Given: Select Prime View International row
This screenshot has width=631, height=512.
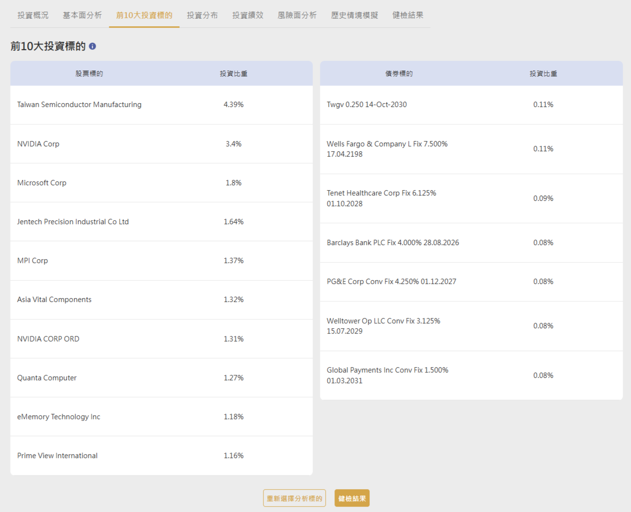Looking at the screenshot, I should coord(161,456).
